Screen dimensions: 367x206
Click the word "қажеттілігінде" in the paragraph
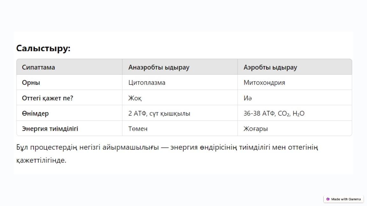(41, 160)
